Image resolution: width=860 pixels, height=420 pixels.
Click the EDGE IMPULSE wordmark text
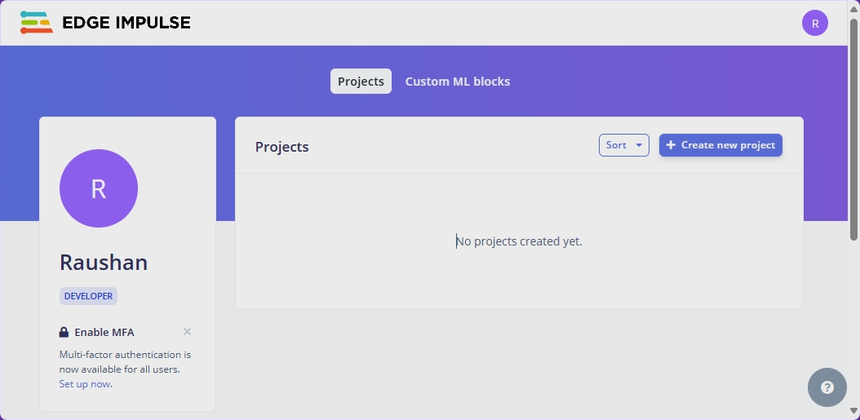tap(126, 23)
